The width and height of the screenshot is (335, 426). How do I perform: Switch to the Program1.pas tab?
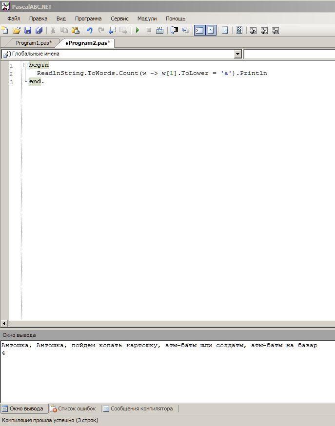pos(34,43)
